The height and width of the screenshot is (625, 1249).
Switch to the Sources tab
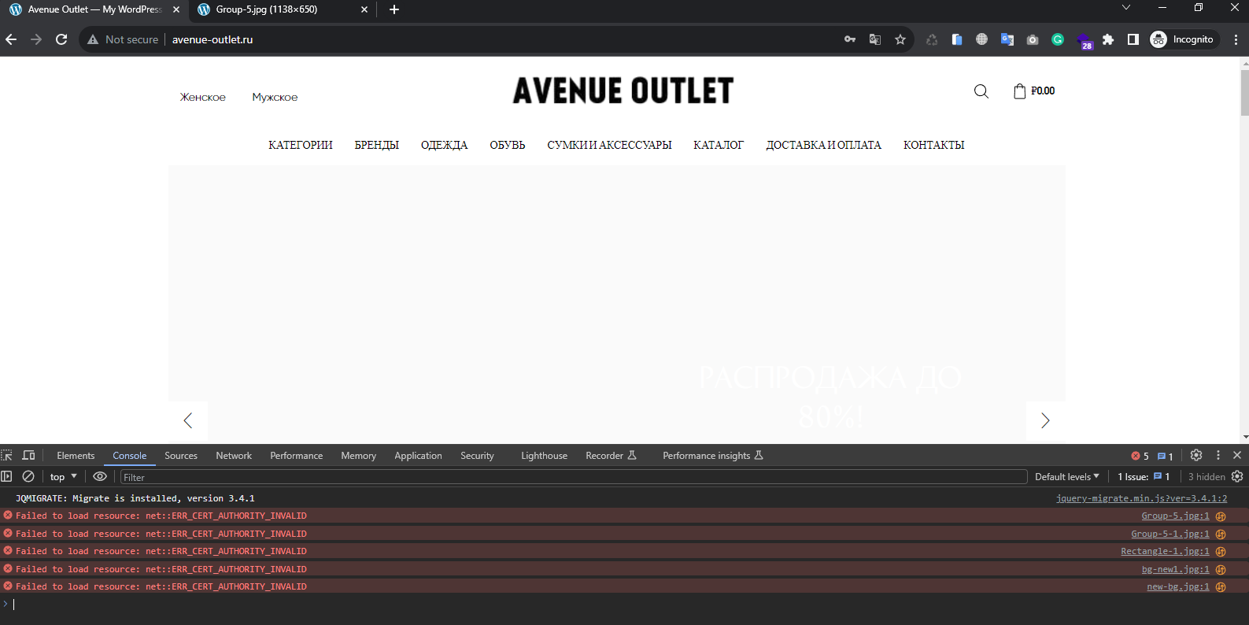tap(181, 456)
